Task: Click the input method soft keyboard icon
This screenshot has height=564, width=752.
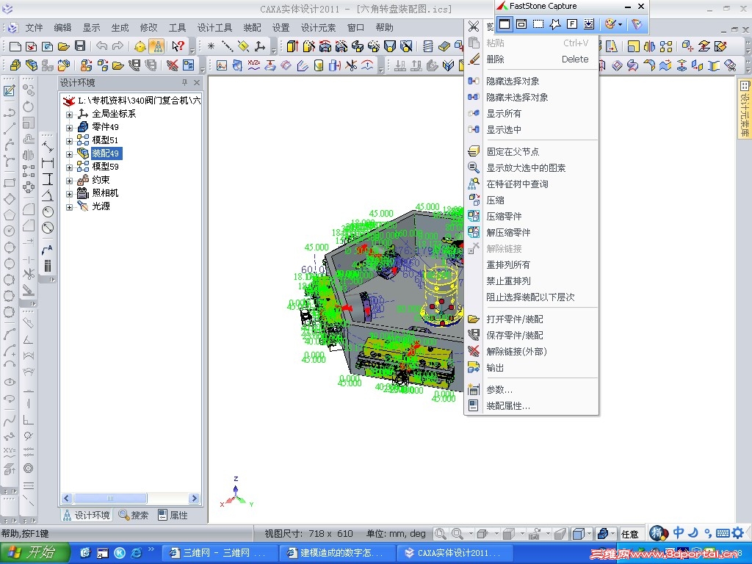Action: pos(723,533)
